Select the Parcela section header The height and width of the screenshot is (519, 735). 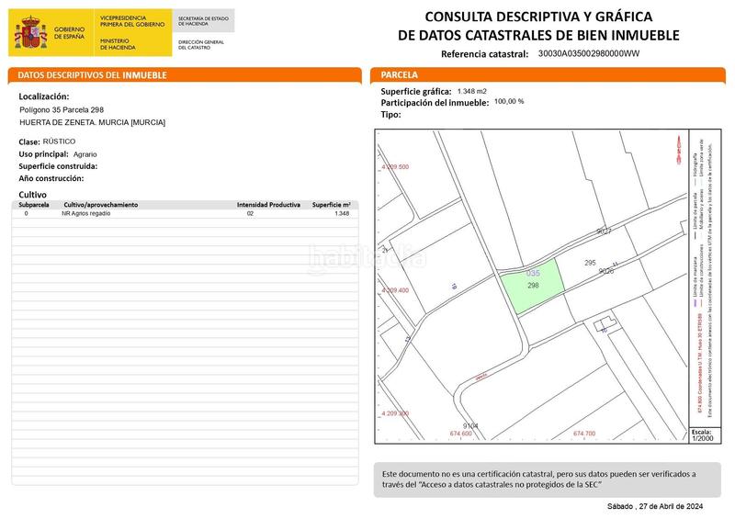tap(400, 75)
